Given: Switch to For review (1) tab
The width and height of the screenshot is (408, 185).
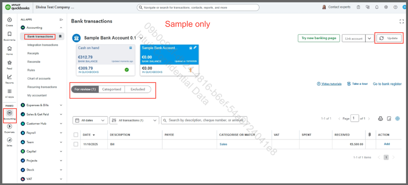Looking at the screenshot, I should click(85, 89).
